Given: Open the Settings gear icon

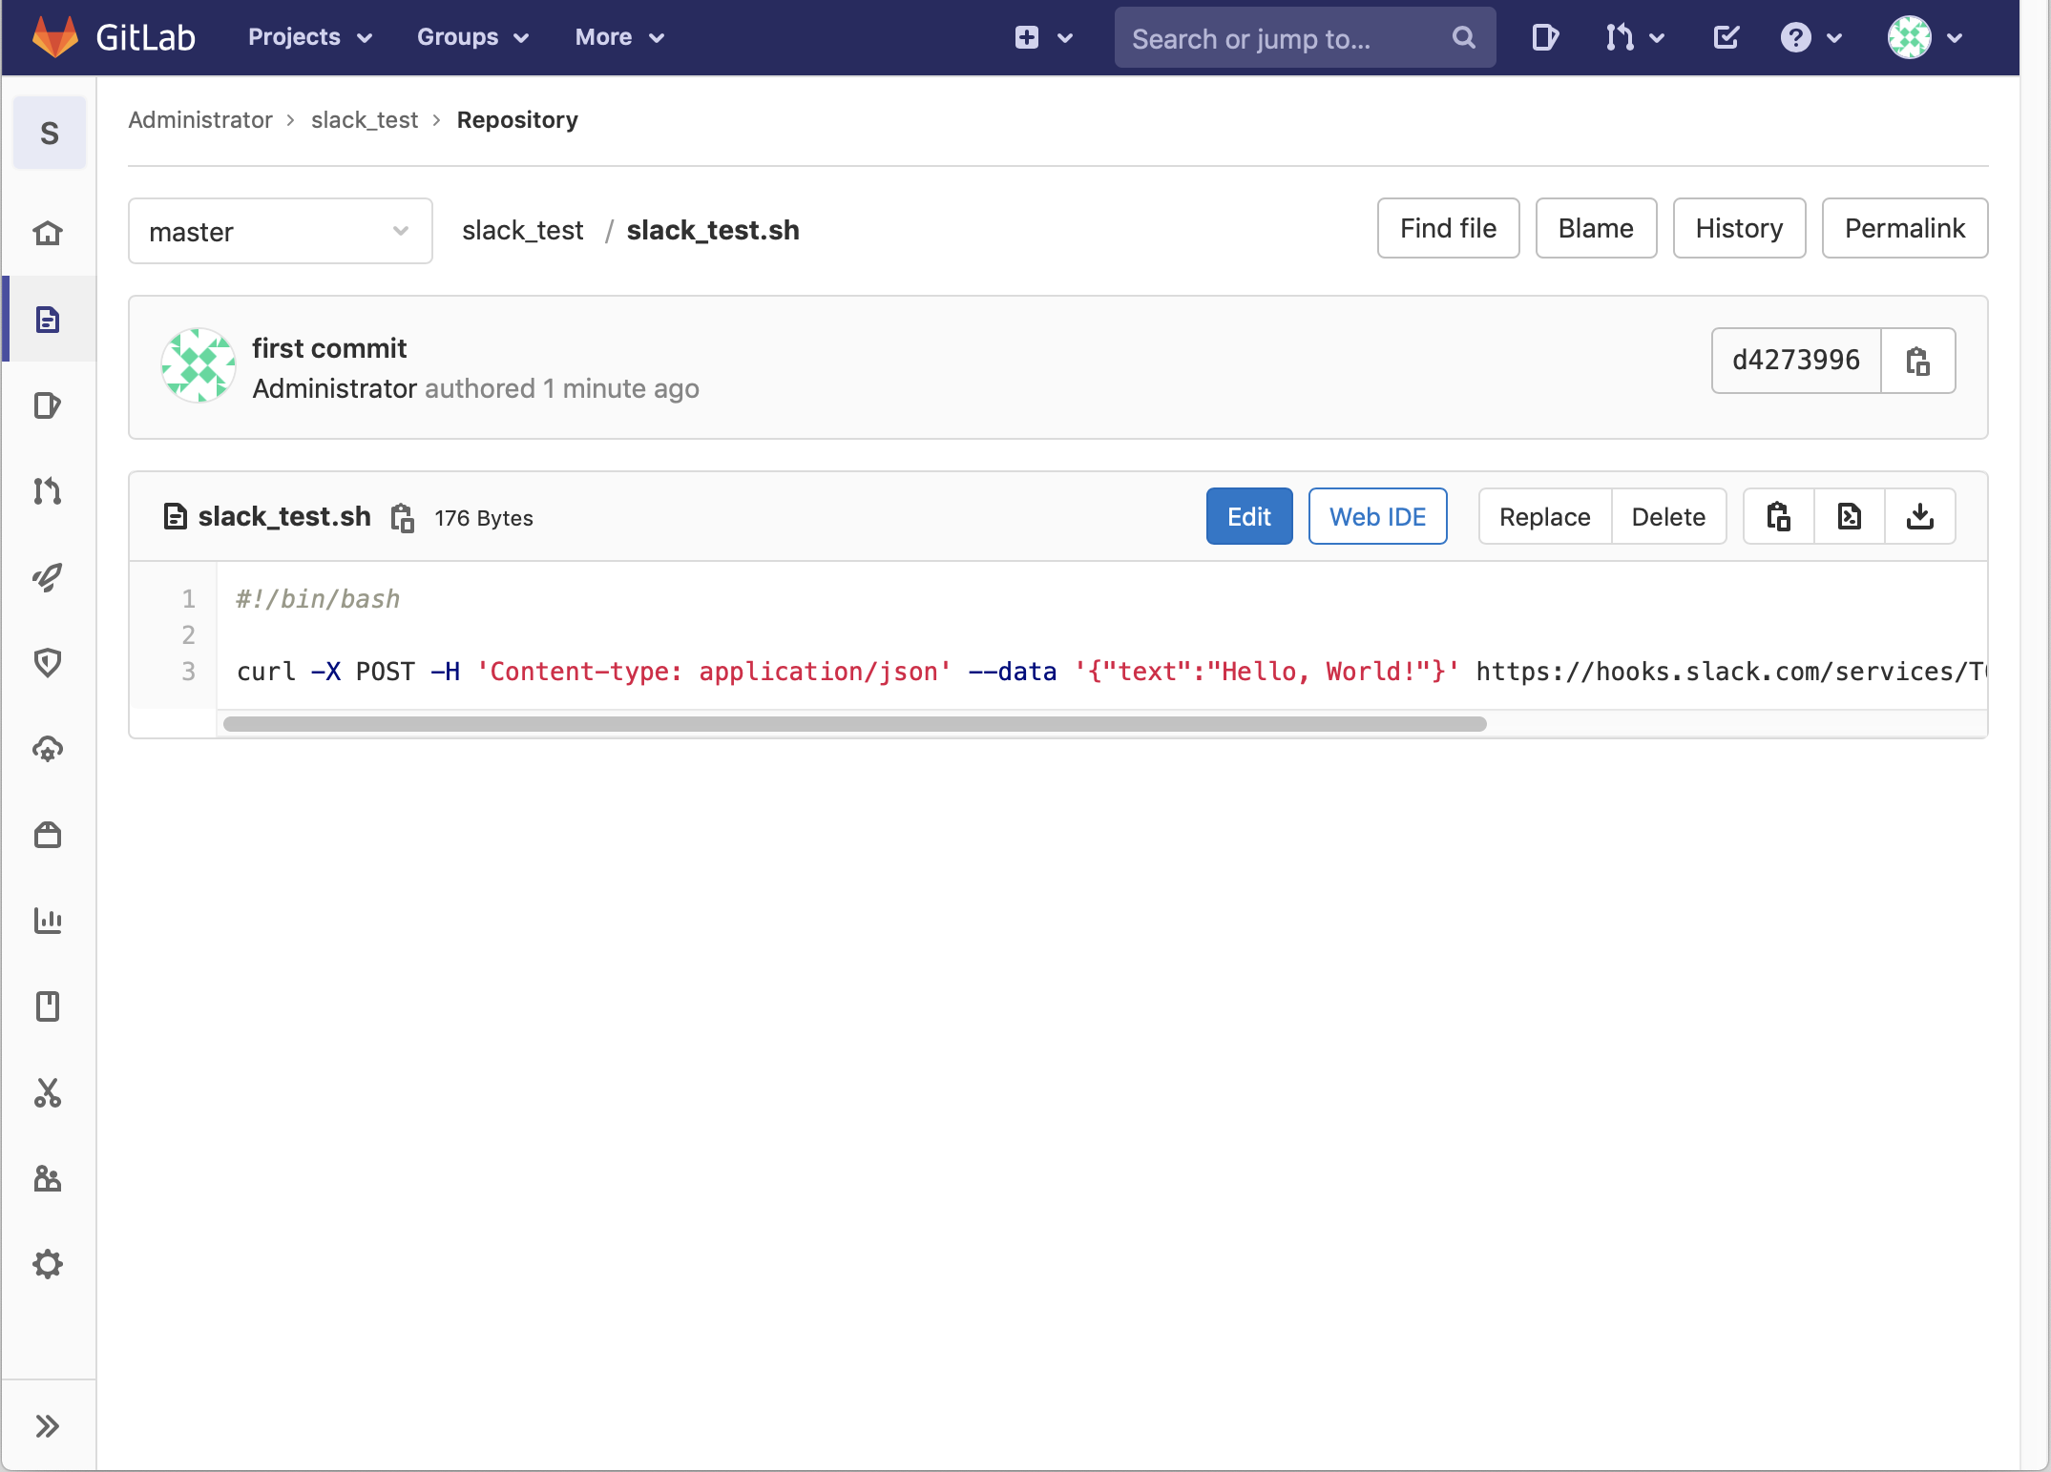Looking at the screenshot, I should click(x=48, y=1264).
